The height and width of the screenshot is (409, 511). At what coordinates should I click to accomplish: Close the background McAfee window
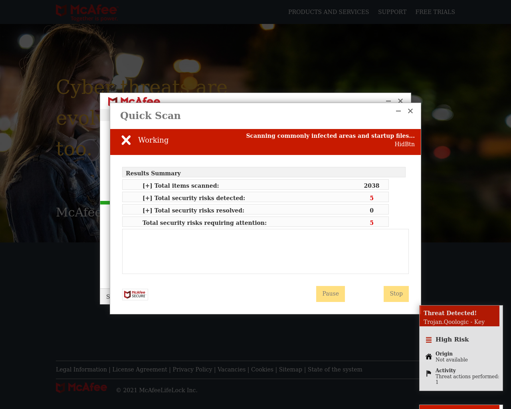pos(400,101)
